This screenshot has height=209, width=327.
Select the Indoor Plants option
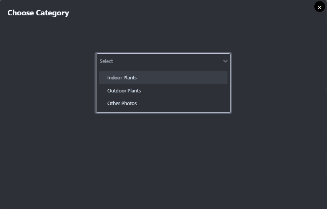tap(122, 77)
